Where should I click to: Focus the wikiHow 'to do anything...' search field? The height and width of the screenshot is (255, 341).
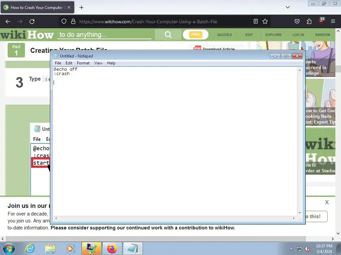[x=104, y=35]
